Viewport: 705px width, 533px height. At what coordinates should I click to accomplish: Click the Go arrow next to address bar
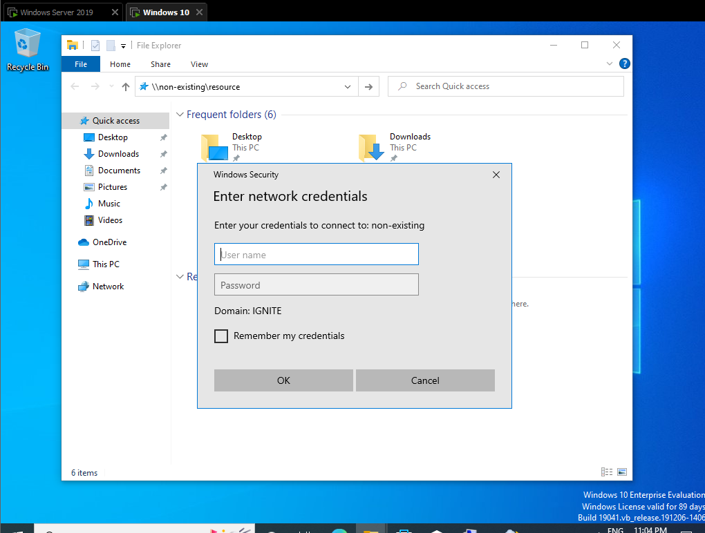coord(369,86)
